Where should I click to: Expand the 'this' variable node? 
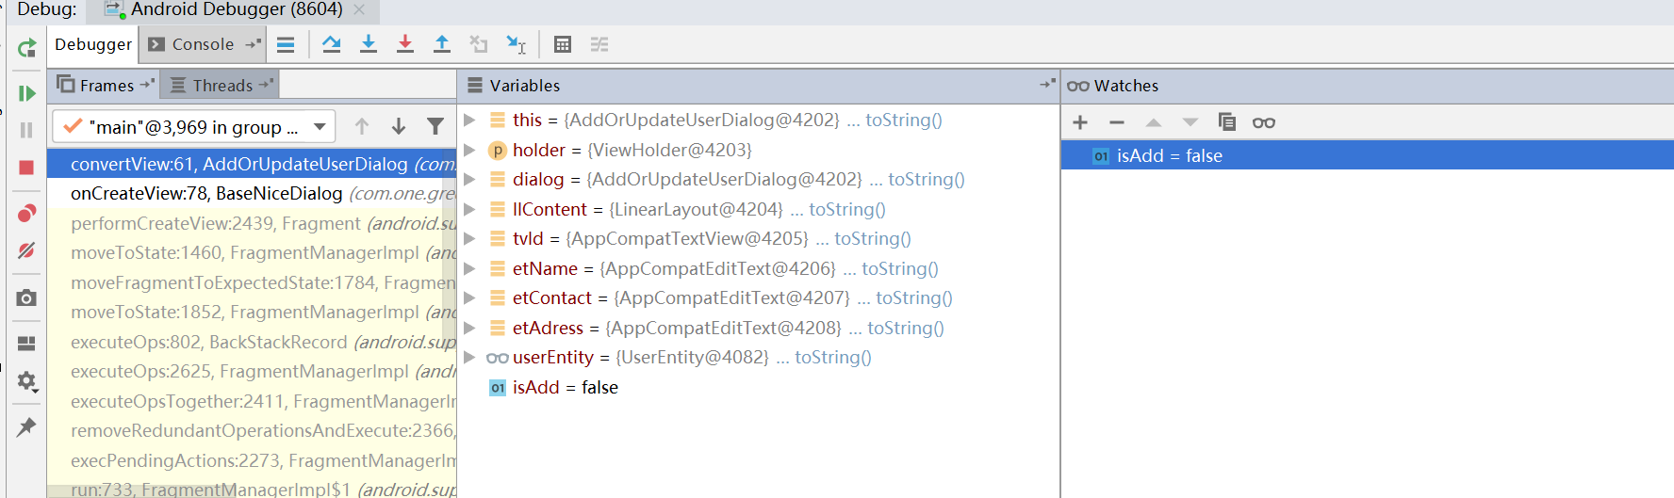point(469,120)
